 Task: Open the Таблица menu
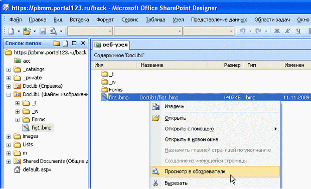click(x=155, y=20)
